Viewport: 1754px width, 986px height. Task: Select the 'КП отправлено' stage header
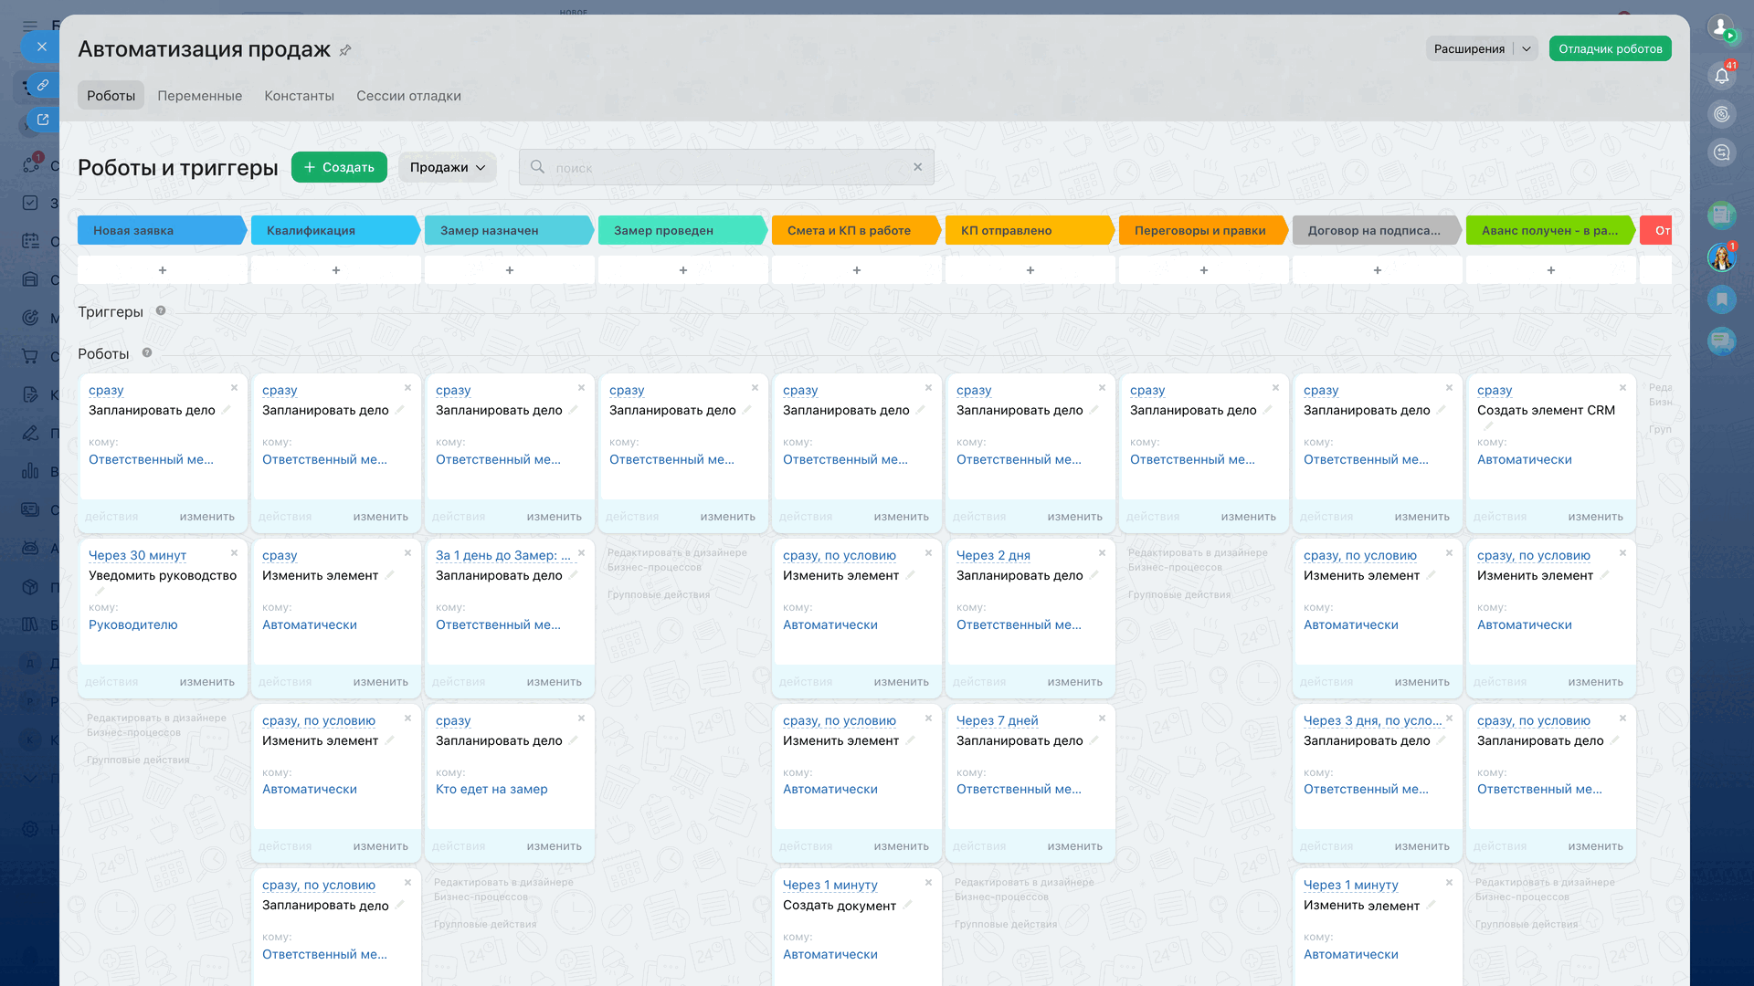[1030, 230]
